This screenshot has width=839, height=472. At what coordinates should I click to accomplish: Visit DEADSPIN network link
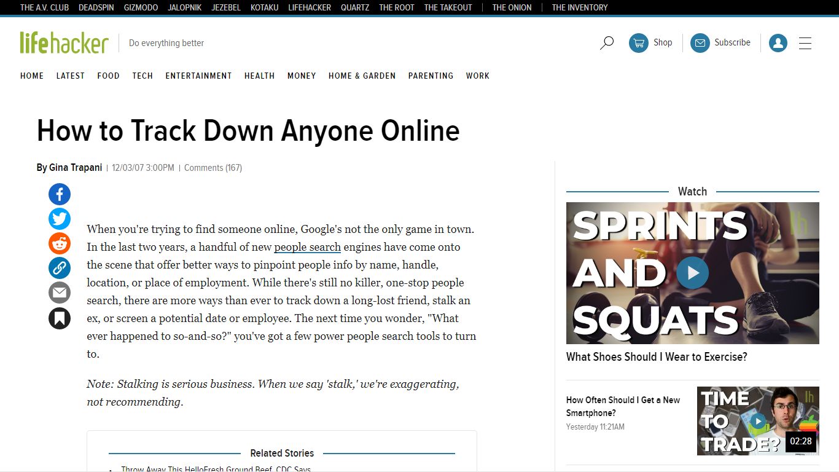pyautogui.click(x=96, y=7)
